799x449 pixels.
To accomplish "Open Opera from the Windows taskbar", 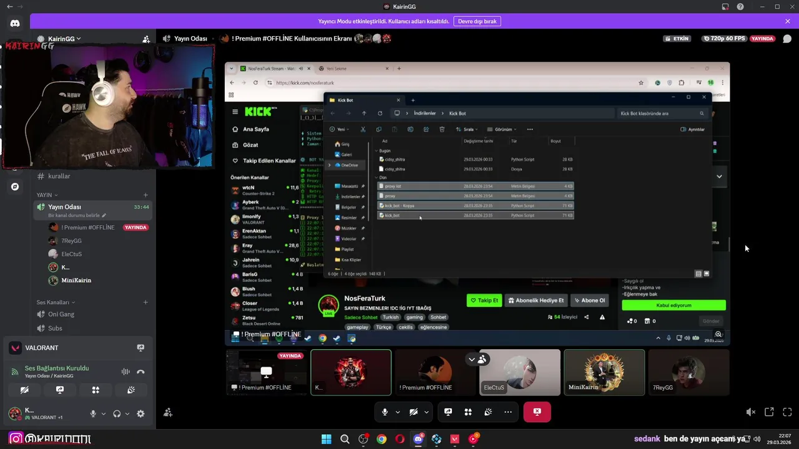I will pos(399,439).
